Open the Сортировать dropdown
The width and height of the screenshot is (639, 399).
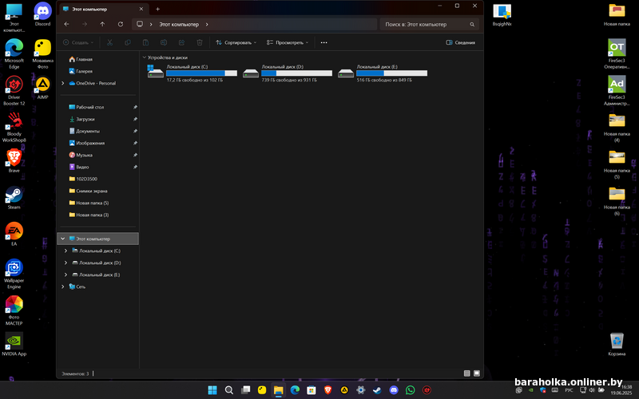click(236, 42)
